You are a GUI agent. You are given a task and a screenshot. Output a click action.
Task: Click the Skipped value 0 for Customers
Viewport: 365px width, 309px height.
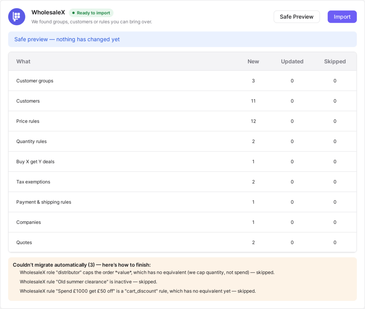point(335,101)
